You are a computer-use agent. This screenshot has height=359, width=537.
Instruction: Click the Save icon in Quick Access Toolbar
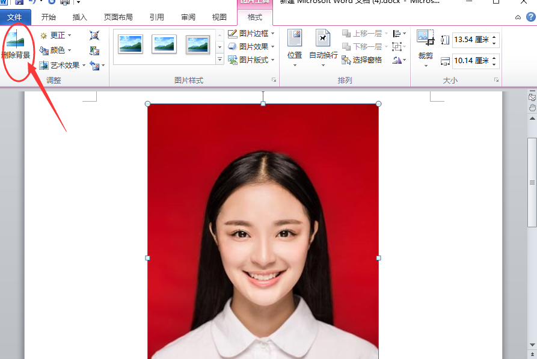point(19,2)
